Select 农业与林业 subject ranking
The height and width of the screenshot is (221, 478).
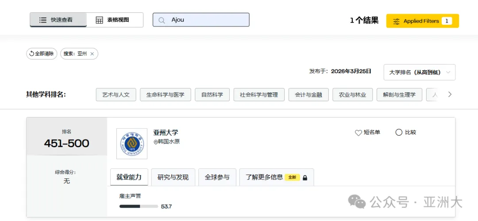click(x=353, y=95)
